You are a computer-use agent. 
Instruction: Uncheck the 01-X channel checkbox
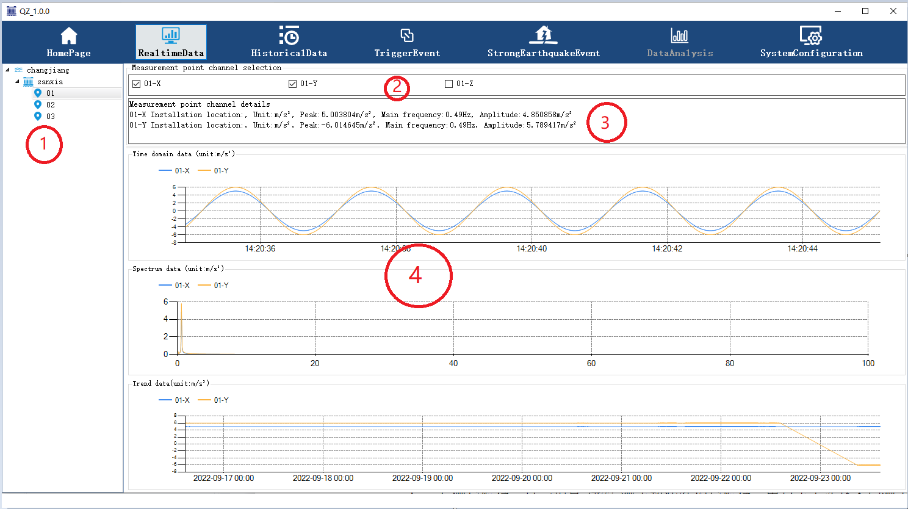coord(137,84)
